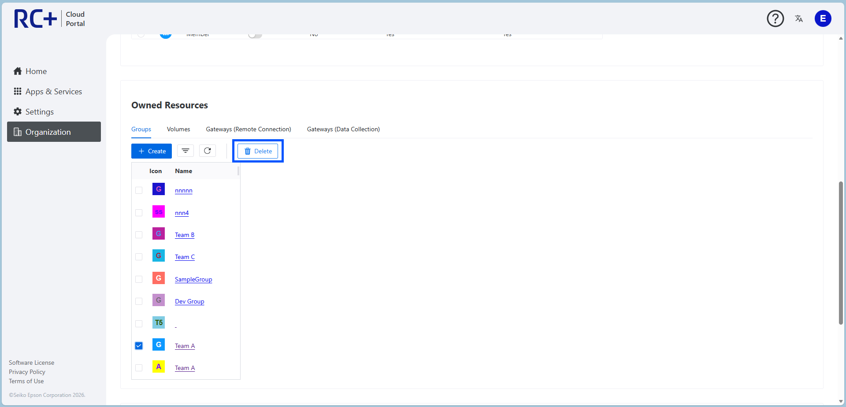Open the Software License link

pyautogui.click(x=32, y=363)
